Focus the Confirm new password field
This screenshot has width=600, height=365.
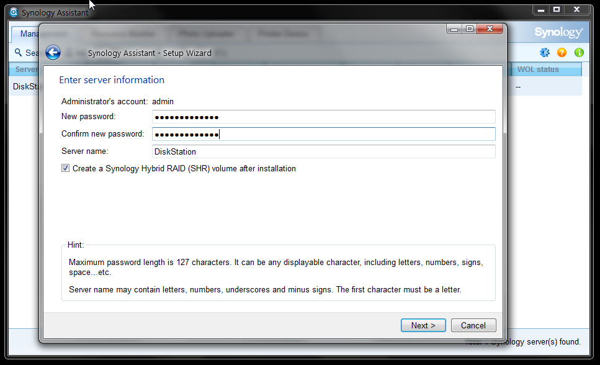tap(324, 134)
